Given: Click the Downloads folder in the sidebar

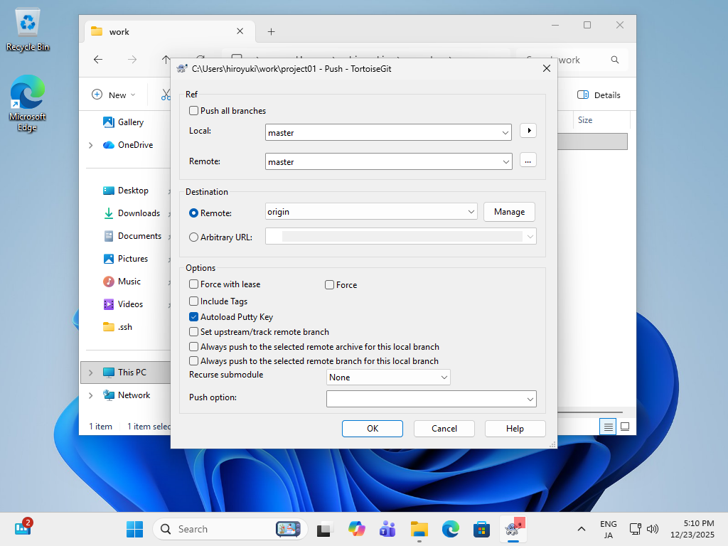Looking at the screenshot, I should coord(139,213).
